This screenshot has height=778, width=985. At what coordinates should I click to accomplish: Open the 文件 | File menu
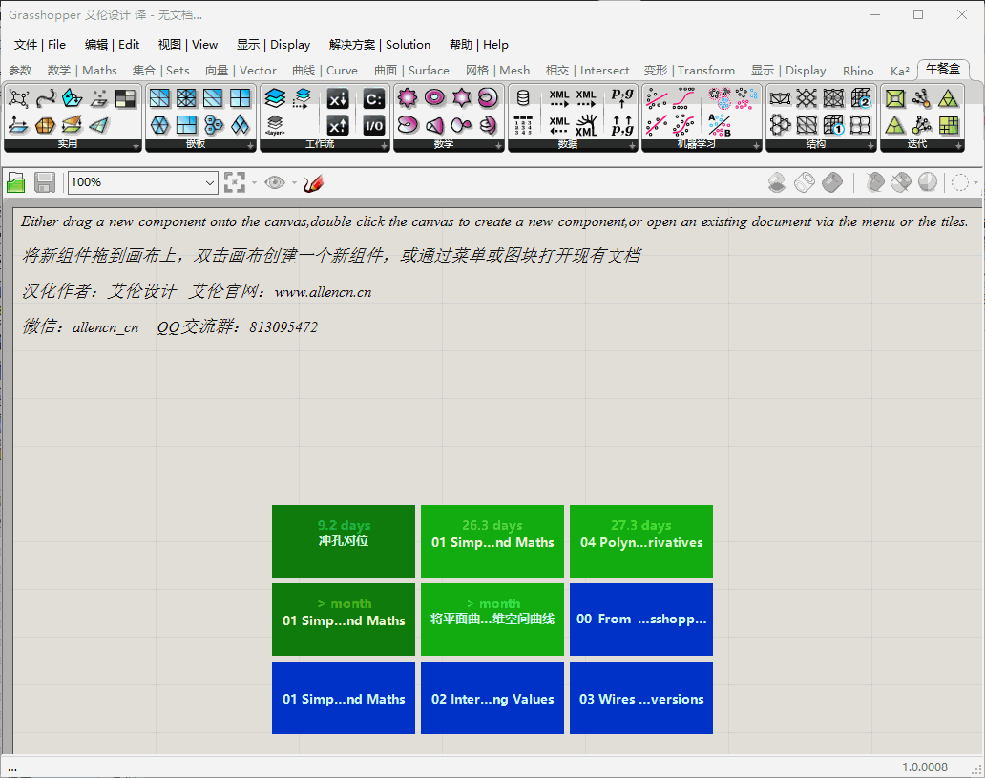click(x=39, y=45)
